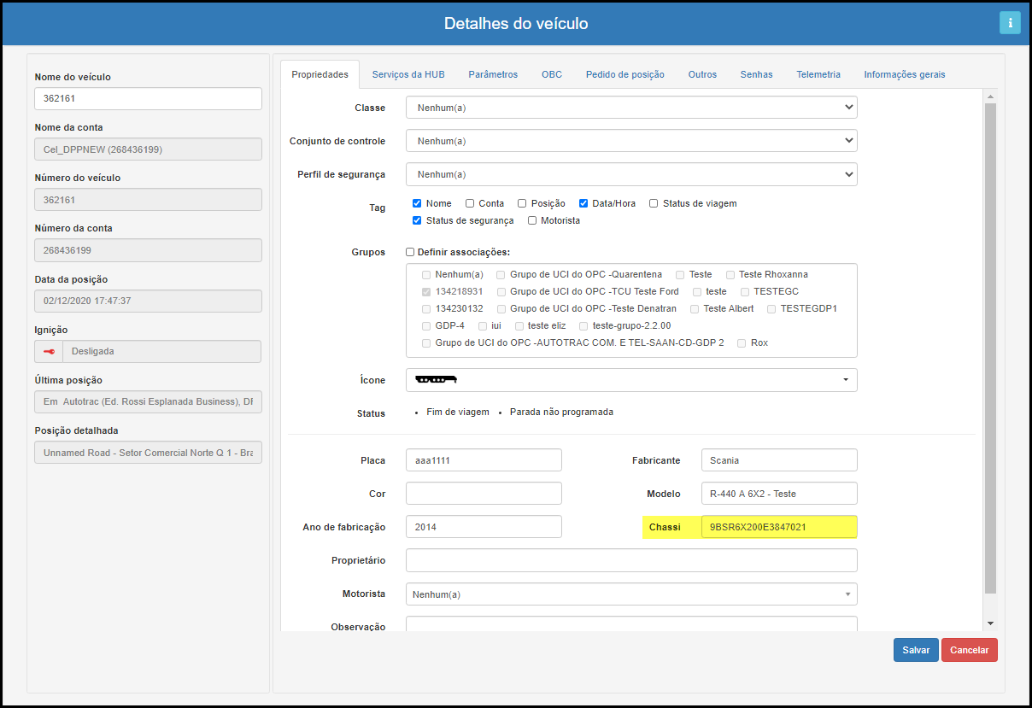The height and width of the screenshot is (708, 1032).
Task: Enable the Motorista tag checkbox
Action: coord(532,220)
